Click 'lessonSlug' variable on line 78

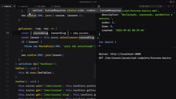(58, 33)
